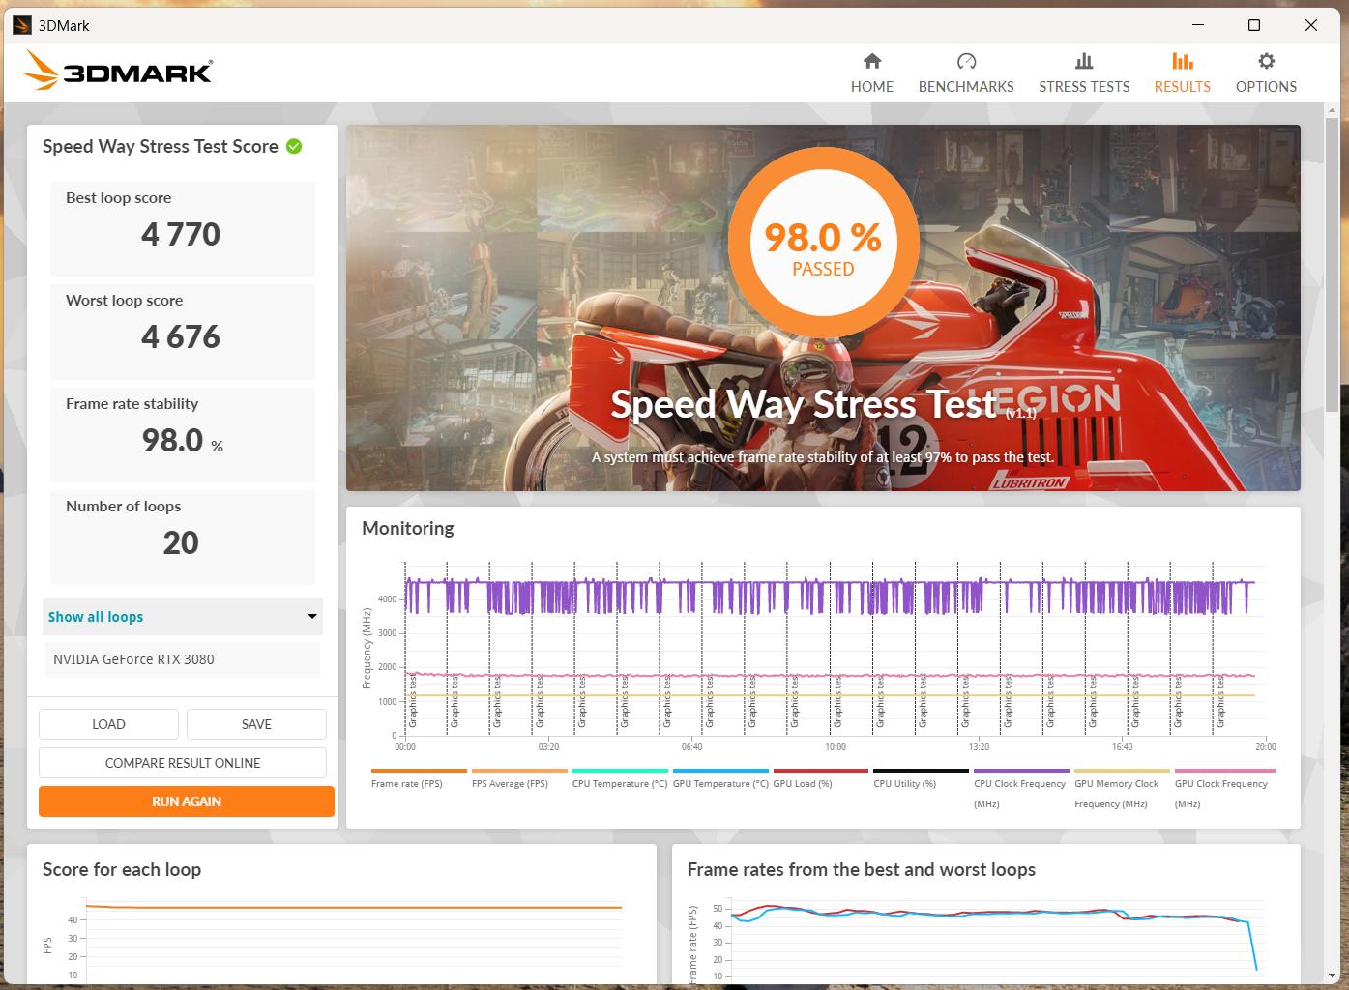Image resolution: width=1349 pixels, height=990 pixels.
Task: Click the 16:40 time label on chart
Action: click(1123, 746)
